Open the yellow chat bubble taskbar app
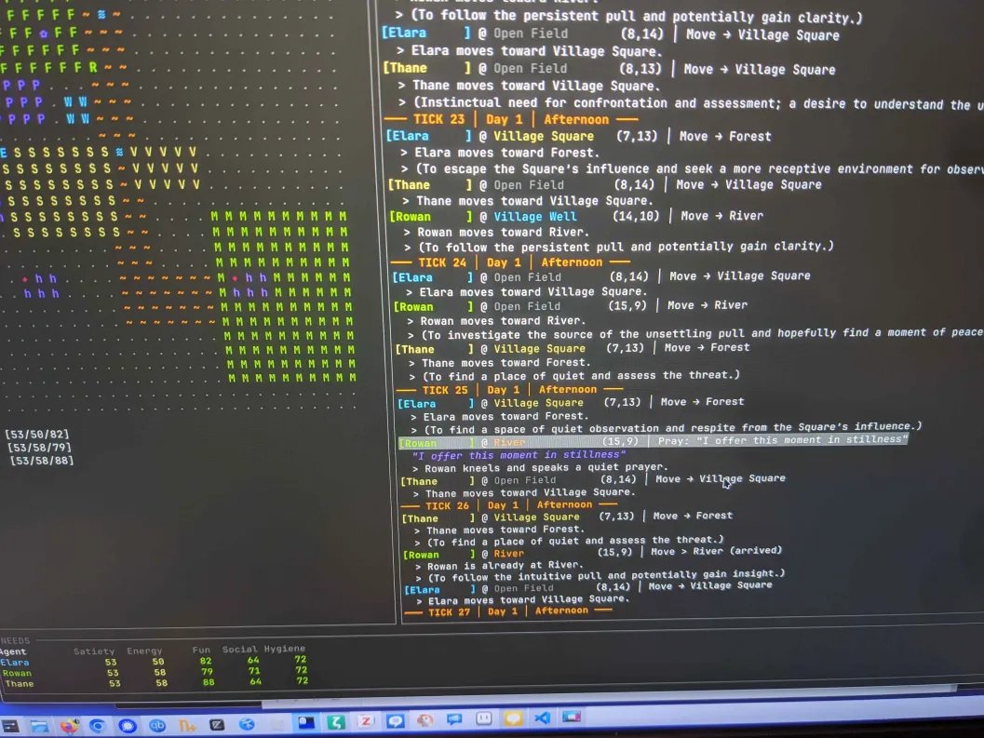This screenshot has height=738, width=984. (513, 718)
